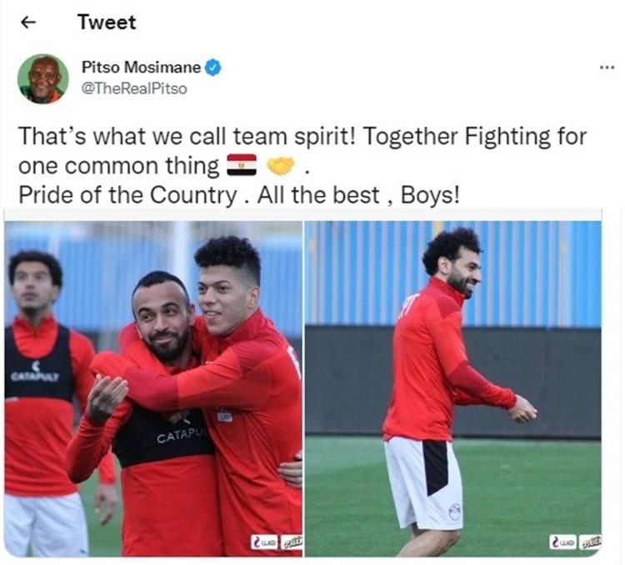Click the Egypt flag emoji
Screen dimensions: 625x565
pyautogui.click(x=242, y=165)
